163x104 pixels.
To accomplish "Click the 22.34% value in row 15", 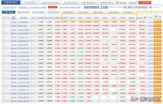I will coord(72,75).
